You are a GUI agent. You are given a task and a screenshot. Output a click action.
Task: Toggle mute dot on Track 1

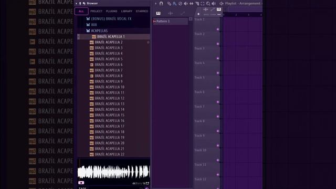(x=218, y=29)
